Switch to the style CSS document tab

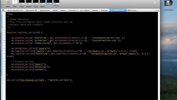click(22, 2)
